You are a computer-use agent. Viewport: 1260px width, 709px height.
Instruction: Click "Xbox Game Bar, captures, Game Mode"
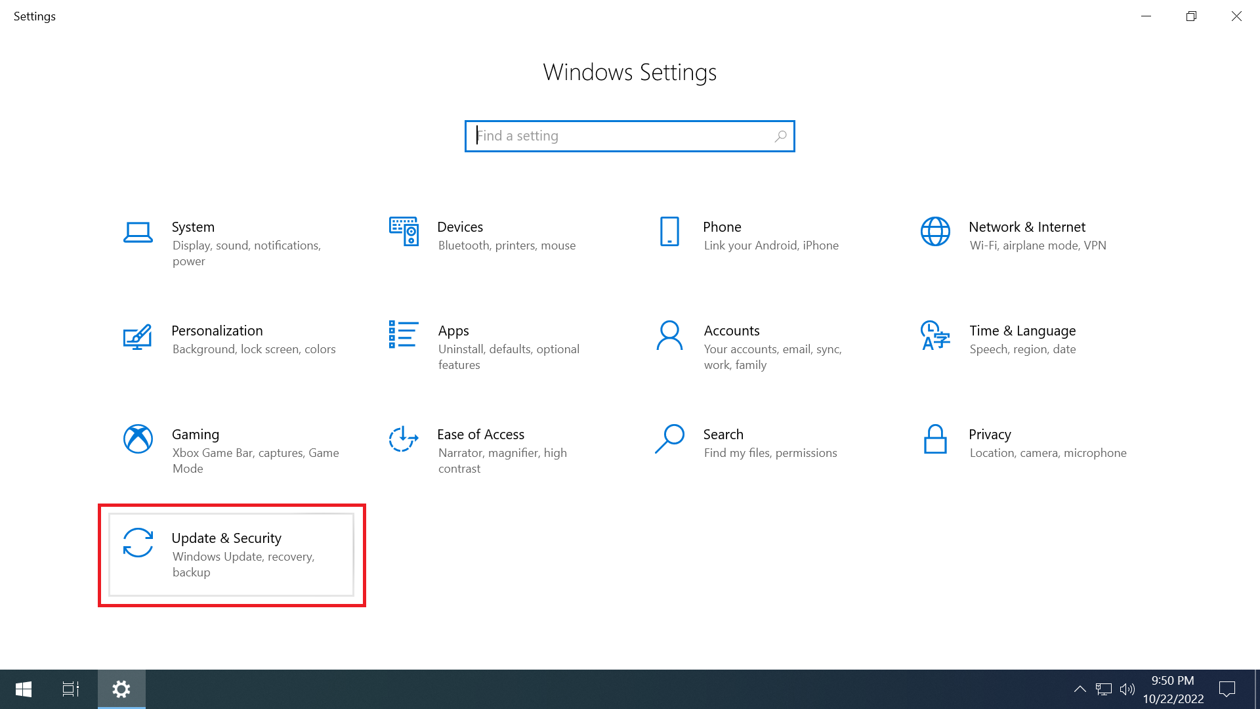click(x=255, y=461)
